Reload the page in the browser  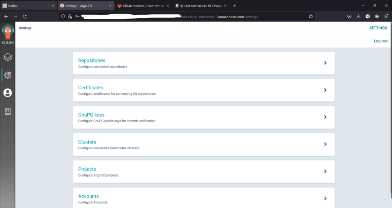25,16
